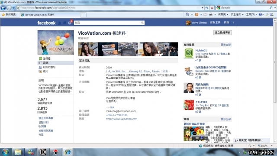
Task: Click 首頁 Home in Facebook header
Action: 226,23
